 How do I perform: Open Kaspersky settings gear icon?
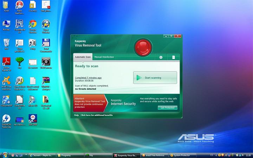[161, 57]
